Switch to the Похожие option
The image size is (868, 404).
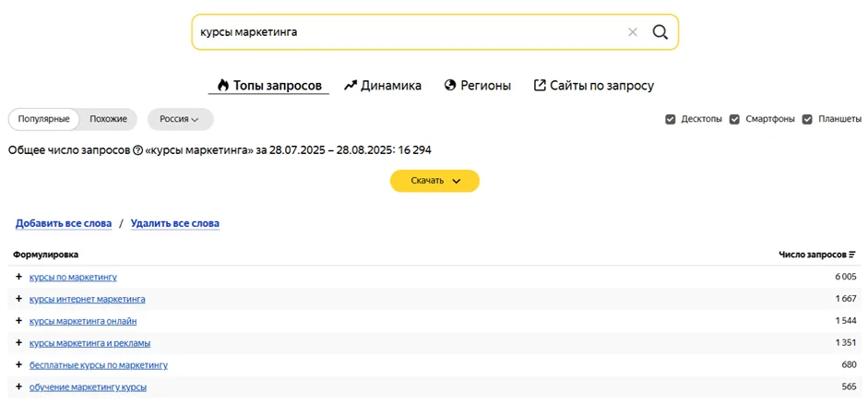[x=109, y=119]
